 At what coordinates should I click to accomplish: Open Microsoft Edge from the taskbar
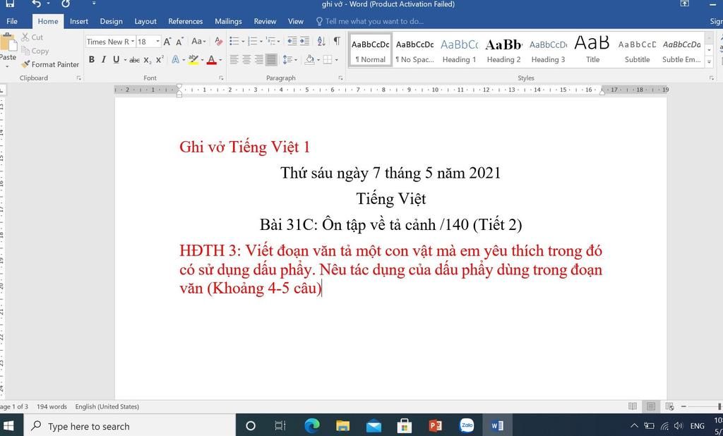pyautogui.click(x=311, y=426)
